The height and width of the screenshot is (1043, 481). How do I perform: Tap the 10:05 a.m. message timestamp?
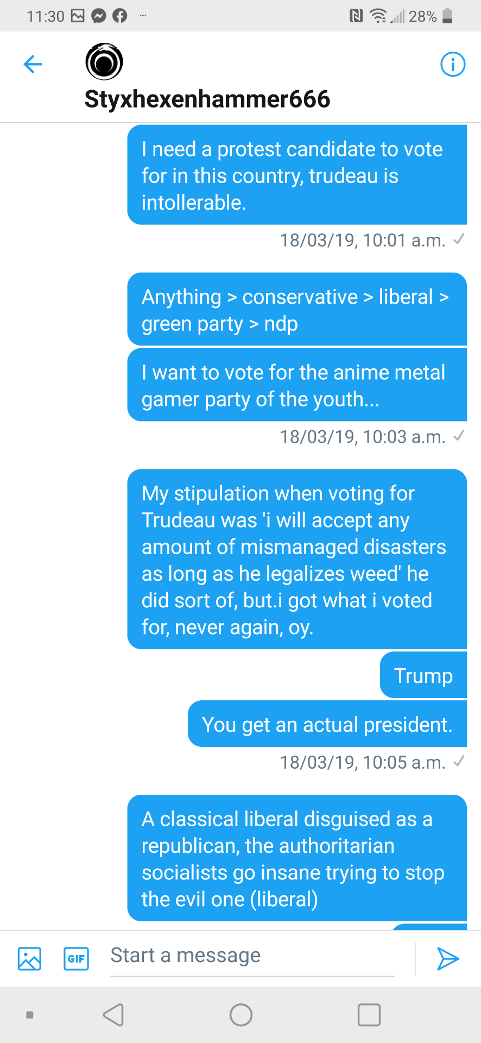362,763
